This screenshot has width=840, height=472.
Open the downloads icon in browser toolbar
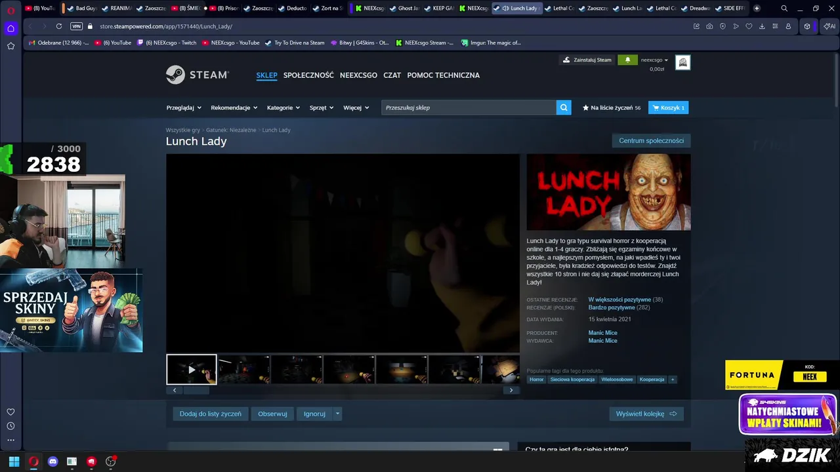pyautogui.click(x=762, y=26)
